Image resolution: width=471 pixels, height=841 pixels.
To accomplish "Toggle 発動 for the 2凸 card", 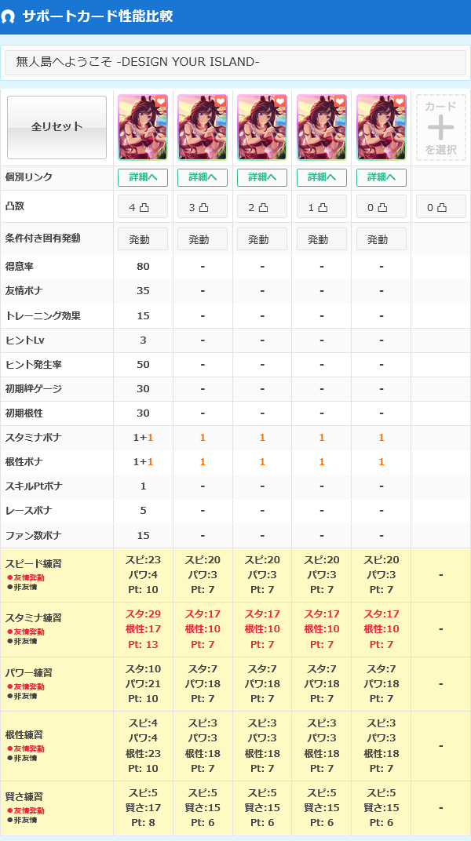I will [261, 239].
